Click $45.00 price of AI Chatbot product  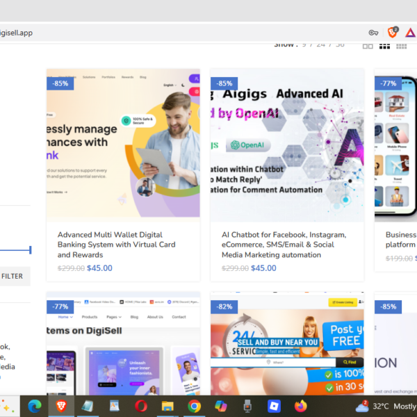click(264, 268)
